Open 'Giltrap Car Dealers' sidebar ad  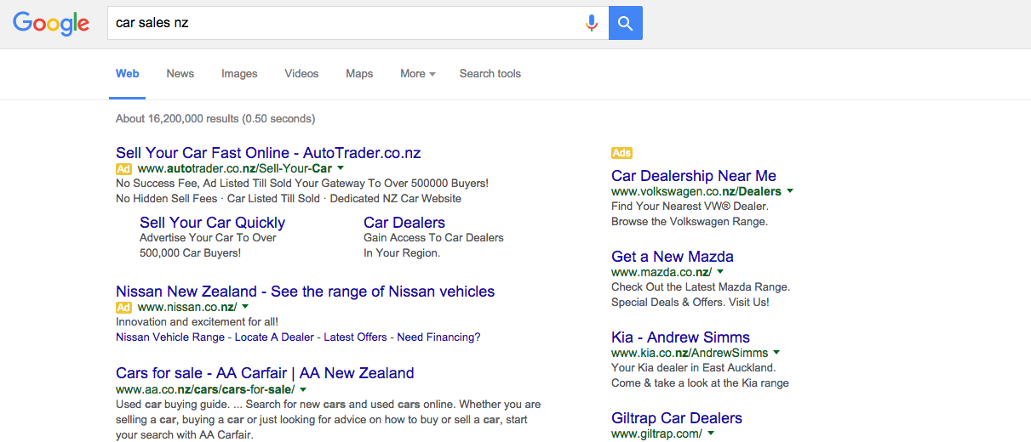tap(677, 418)
